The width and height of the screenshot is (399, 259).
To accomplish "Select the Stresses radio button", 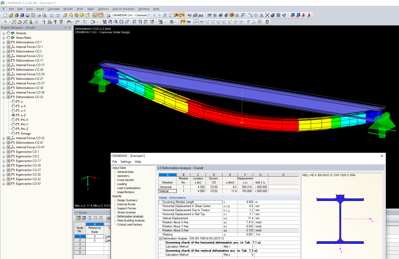I will pyautogui.click(x=9, y=33).
